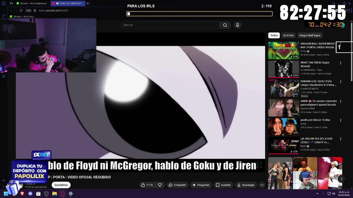This screenshot has height=198, width=353.
Task: Click the Opera sidebar GX settings icon
Action: [x=4, y=76]
